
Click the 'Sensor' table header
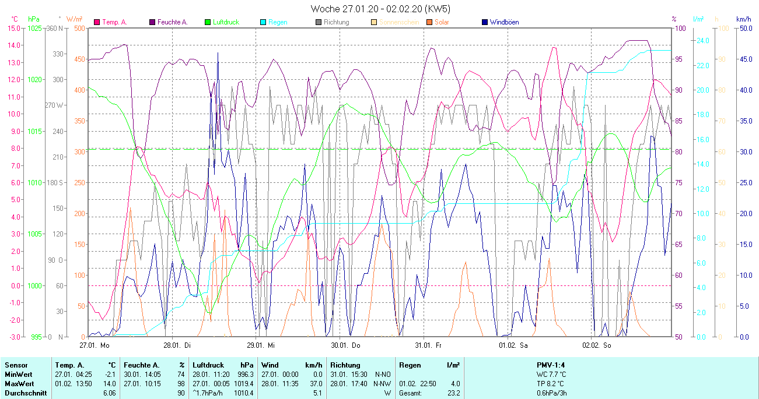[15, 365]
